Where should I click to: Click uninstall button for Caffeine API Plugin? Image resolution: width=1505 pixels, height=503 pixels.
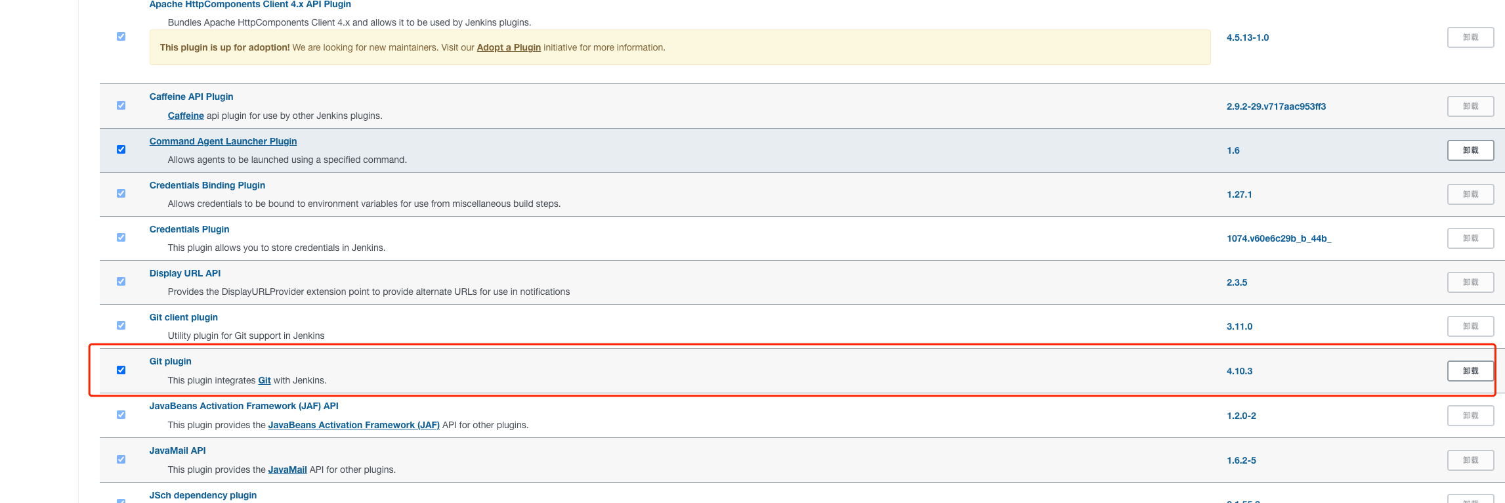[x=1470, y=106]
